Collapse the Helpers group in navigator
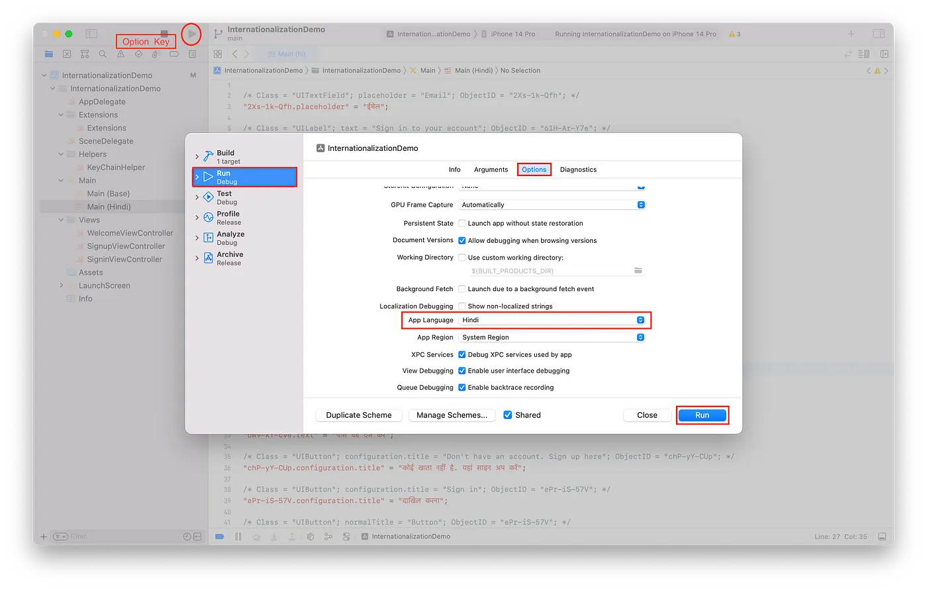The image size is (927, 589). (x=61, y=154)
